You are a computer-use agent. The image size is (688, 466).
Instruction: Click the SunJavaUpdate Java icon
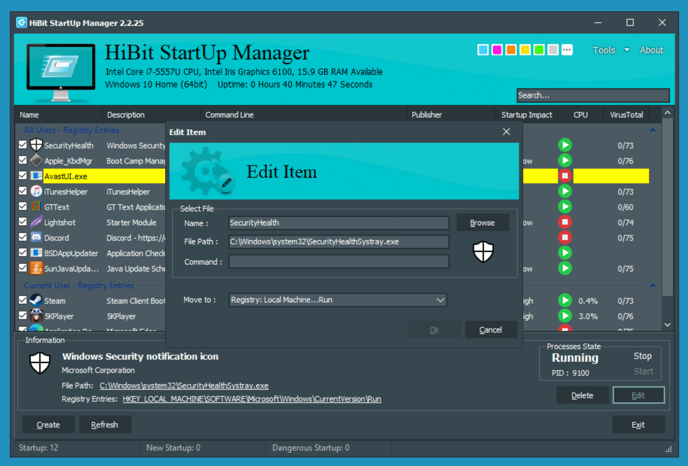(x=36, y=268)
